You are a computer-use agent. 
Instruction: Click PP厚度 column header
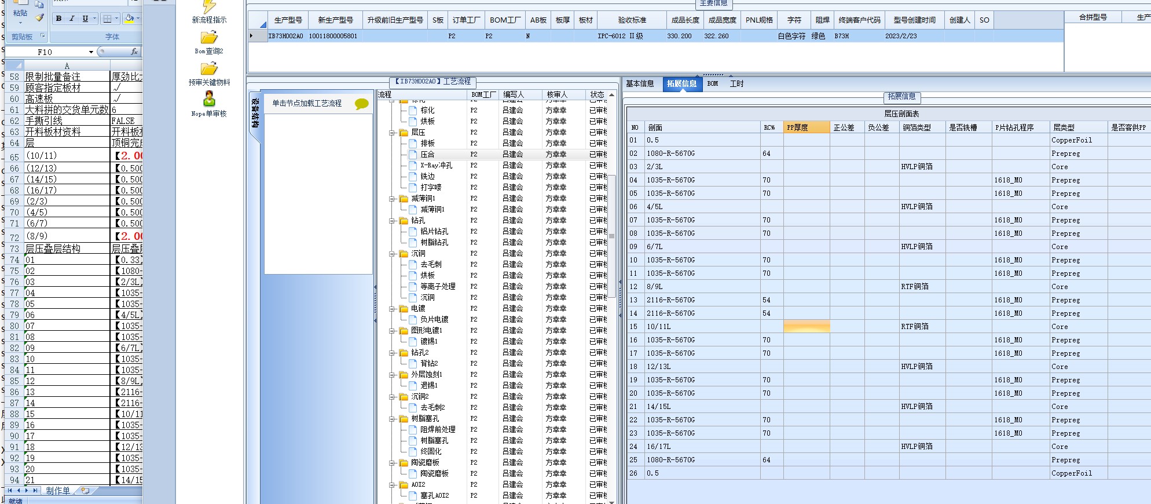pos(807,127)
